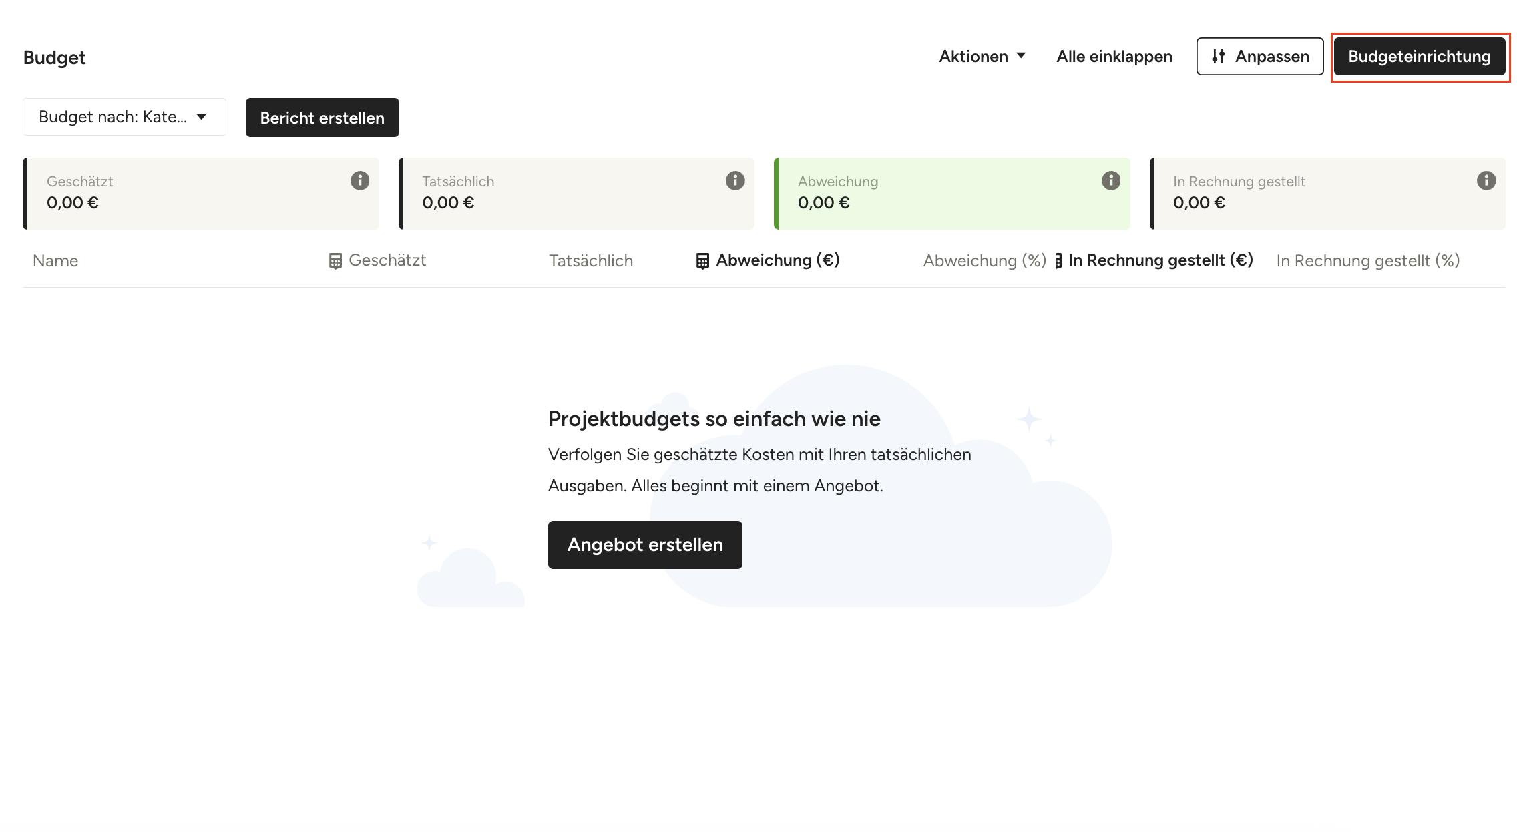Image resolution: width=1517 pixels, height=832 pixels.
Task: Click the Tatsächlich column header
Action: pos(591,261)
